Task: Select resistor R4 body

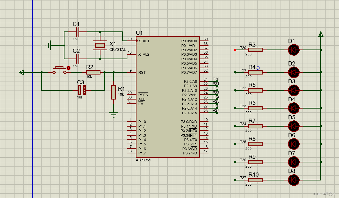Action: coord(255,72)
